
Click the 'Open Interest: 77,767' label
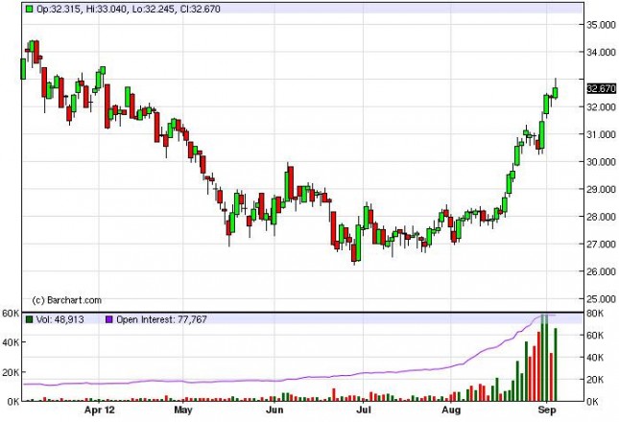point(161,319)
